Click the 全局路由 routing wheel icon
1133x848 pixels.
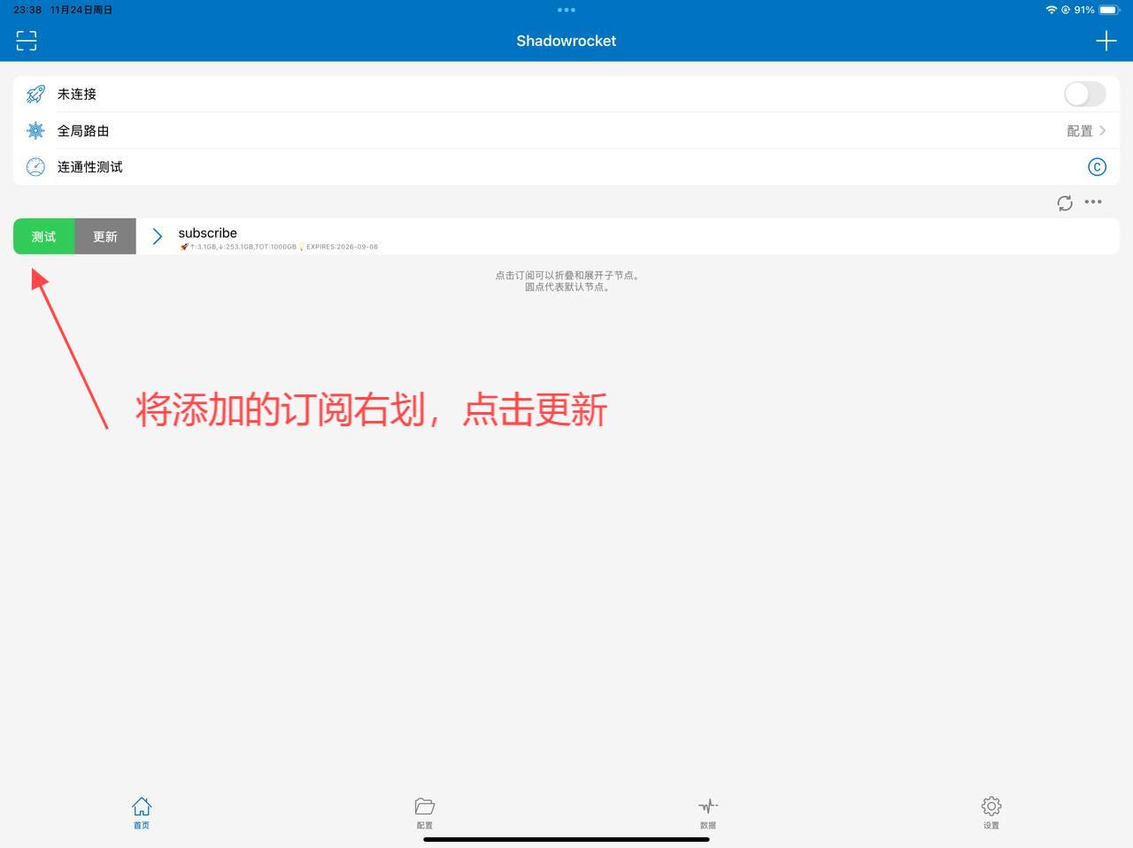(x=35, y=131)
